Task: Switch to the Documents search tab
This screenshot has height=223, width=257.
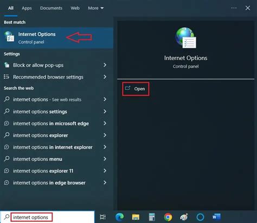Action: pyautogui.click(x=51, y=8)
